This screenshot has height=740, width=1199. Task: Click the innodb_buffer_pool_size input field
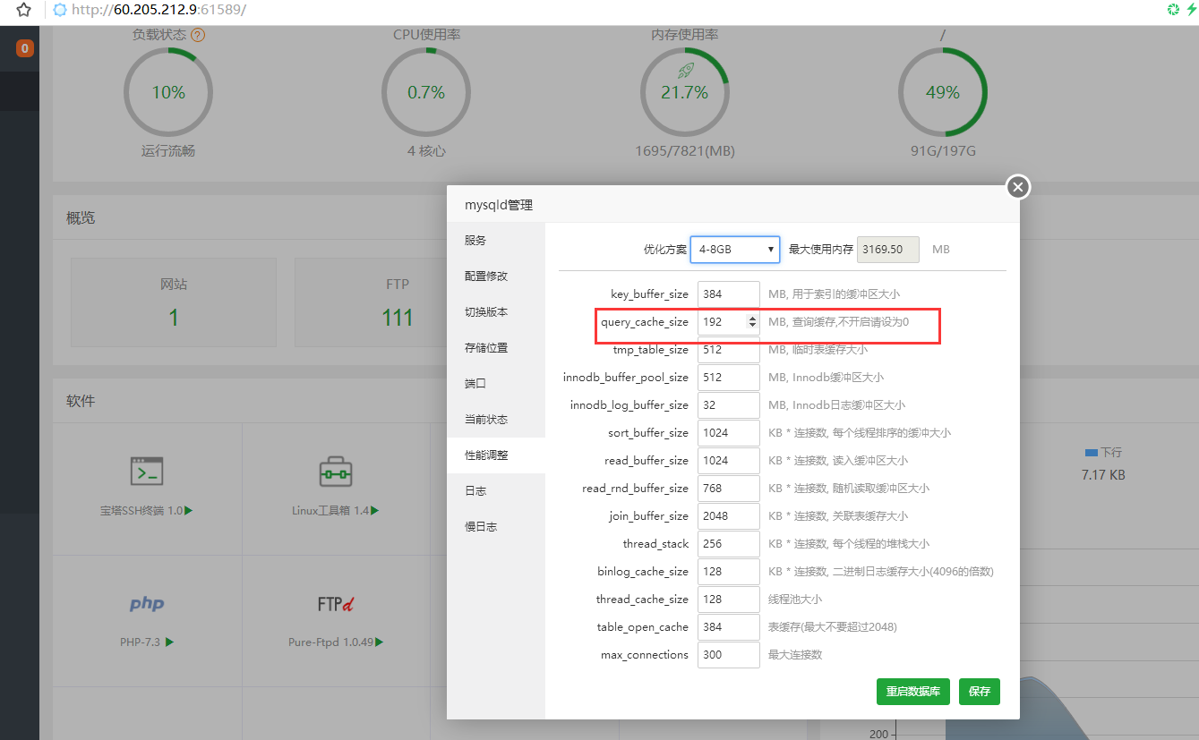(x=728, y=378)
